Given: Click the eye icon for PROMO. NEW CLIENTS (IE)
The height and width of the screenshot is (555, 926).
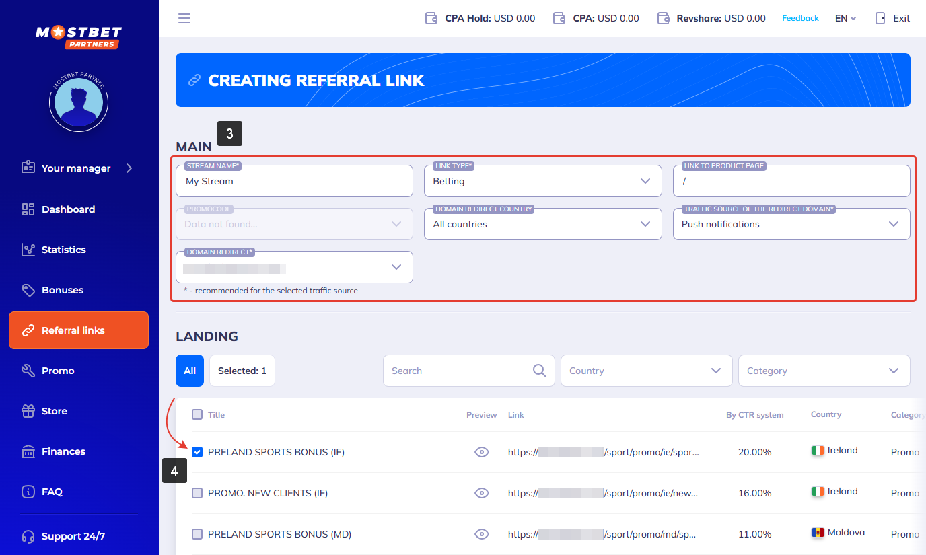Looking at the screenshot, I should click(x=481, y=493).
